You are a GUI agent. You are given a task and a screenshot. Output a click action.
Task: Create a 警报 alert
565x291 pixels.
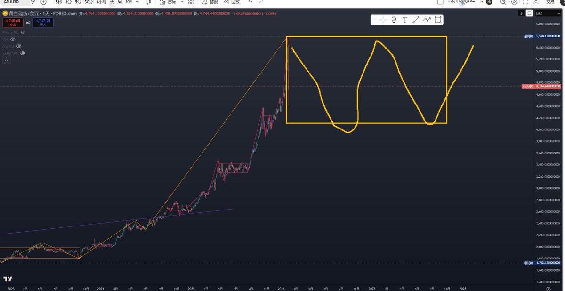tap(210, 2)
